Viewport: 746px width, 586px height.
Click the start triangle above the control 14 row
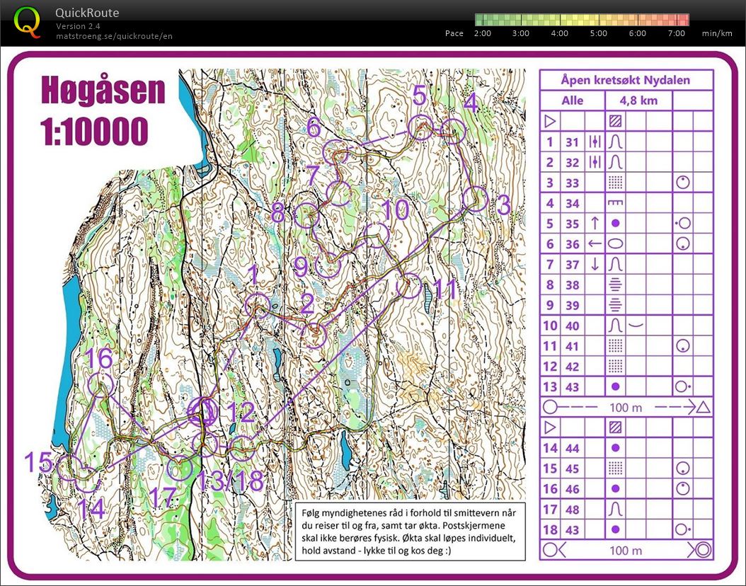(x=550, y=427)
